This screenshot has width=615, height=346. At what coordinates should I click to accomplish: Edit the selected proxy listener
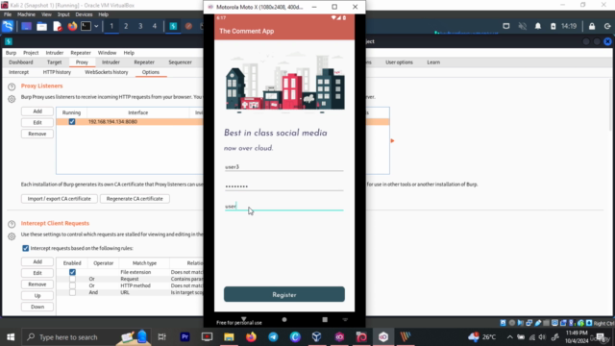(x=37, y=122)
